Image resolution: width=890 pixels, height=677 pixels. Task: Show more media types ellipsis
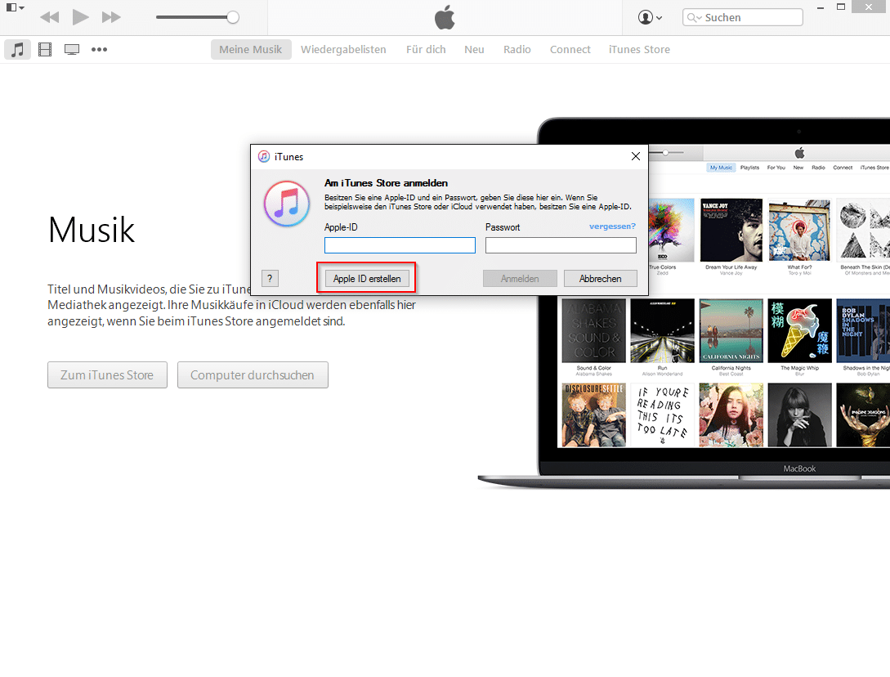pyautogui.click(x=100, y=49)
